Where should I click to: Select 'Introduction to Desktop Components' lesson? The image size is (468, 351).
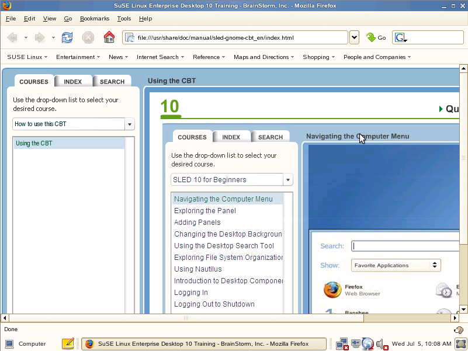click(x=228, y=280)
